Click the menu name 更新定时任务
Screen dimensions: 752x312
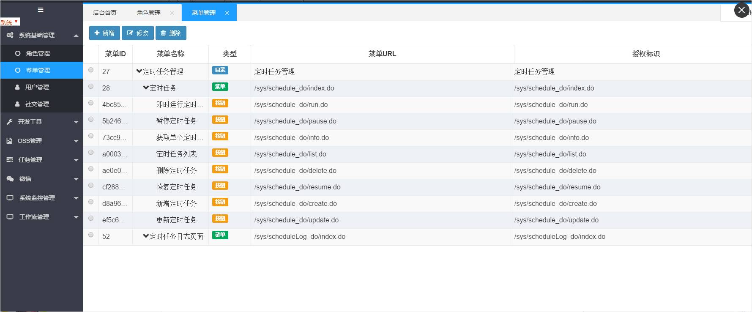(176, 220)
